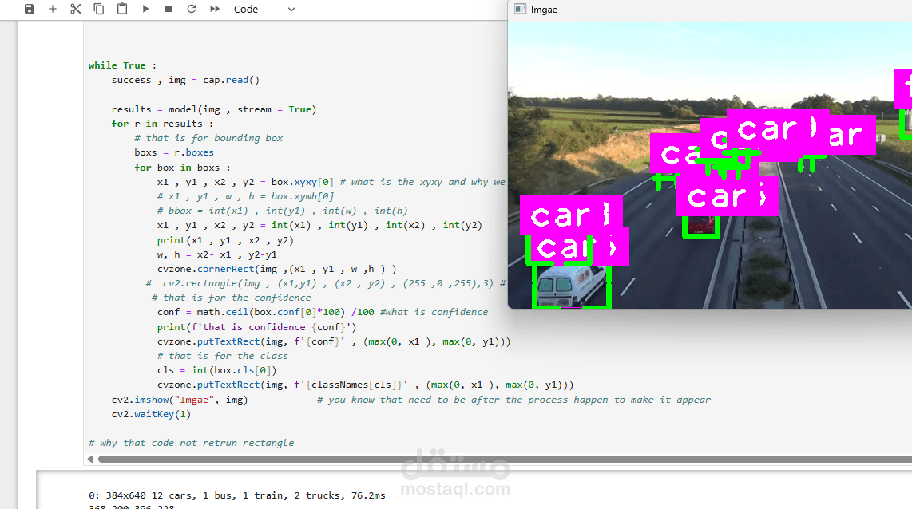Paste the cell from clipboard
The image size is (912, 509).
tap(122, 9)
